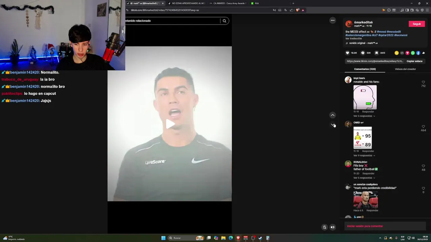Save video with the bookmark icon

(376, 53)
